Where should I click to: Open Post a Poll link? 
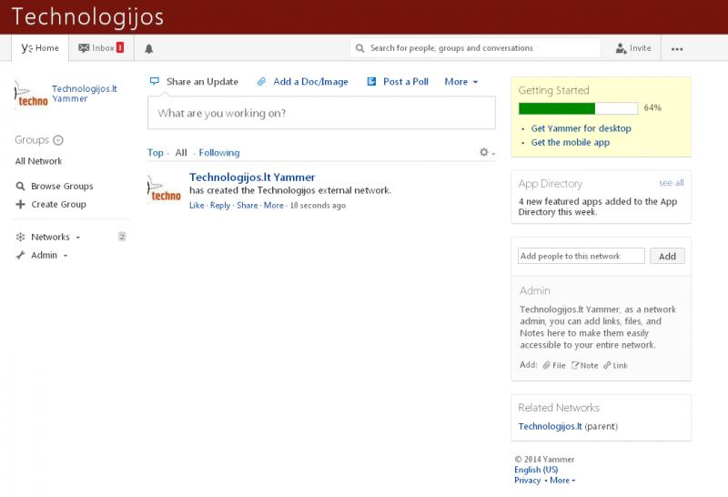[405, 81]
